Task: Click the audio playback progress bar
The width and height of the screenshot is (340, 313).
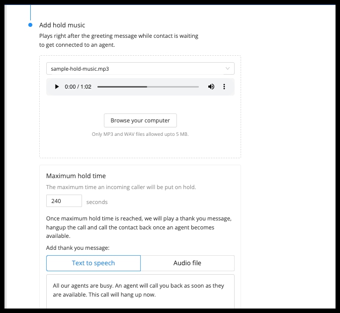Action: tap(148, 87)
